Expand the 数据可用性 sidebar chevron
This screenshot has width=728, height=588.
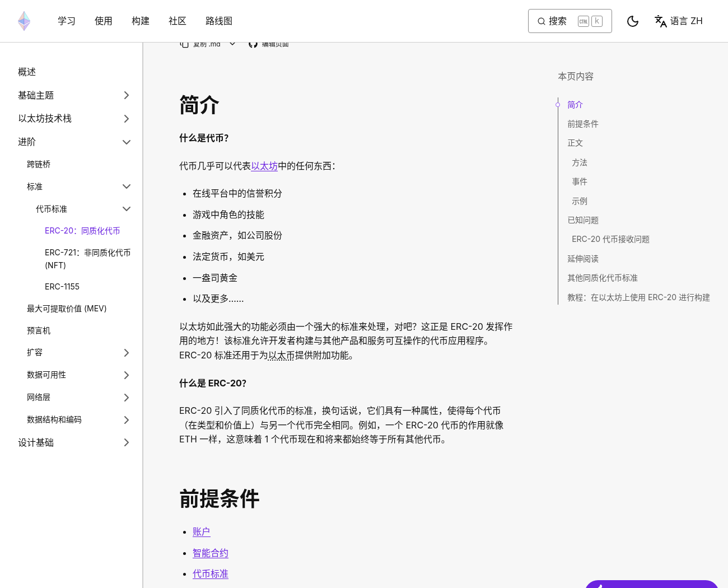127,375
